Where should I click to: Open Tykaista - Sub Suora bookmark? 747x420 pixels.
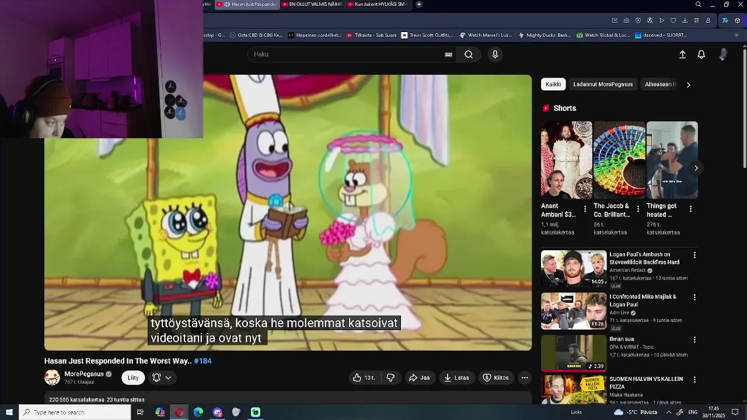[371, 35]
